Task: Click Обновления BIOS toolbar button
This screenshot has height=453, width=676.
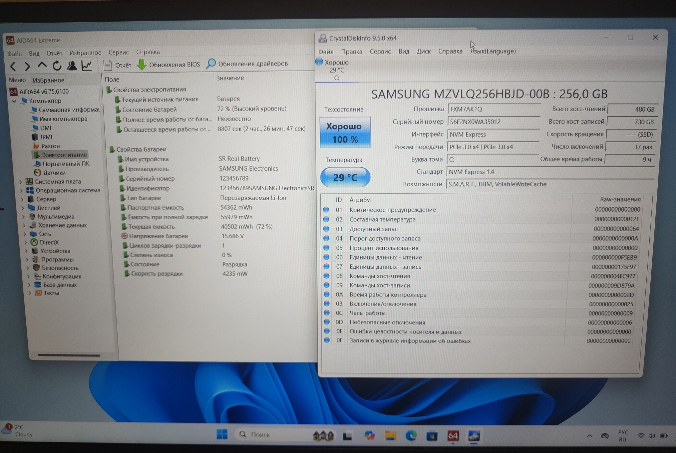Action: pyautogui.click(x=168, y=64)
